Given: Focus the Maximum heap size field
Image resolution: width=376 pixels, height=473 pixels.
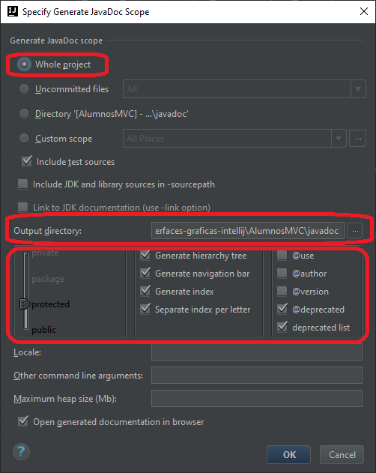Looking at the screenshot, I should [x=257, y=399].
